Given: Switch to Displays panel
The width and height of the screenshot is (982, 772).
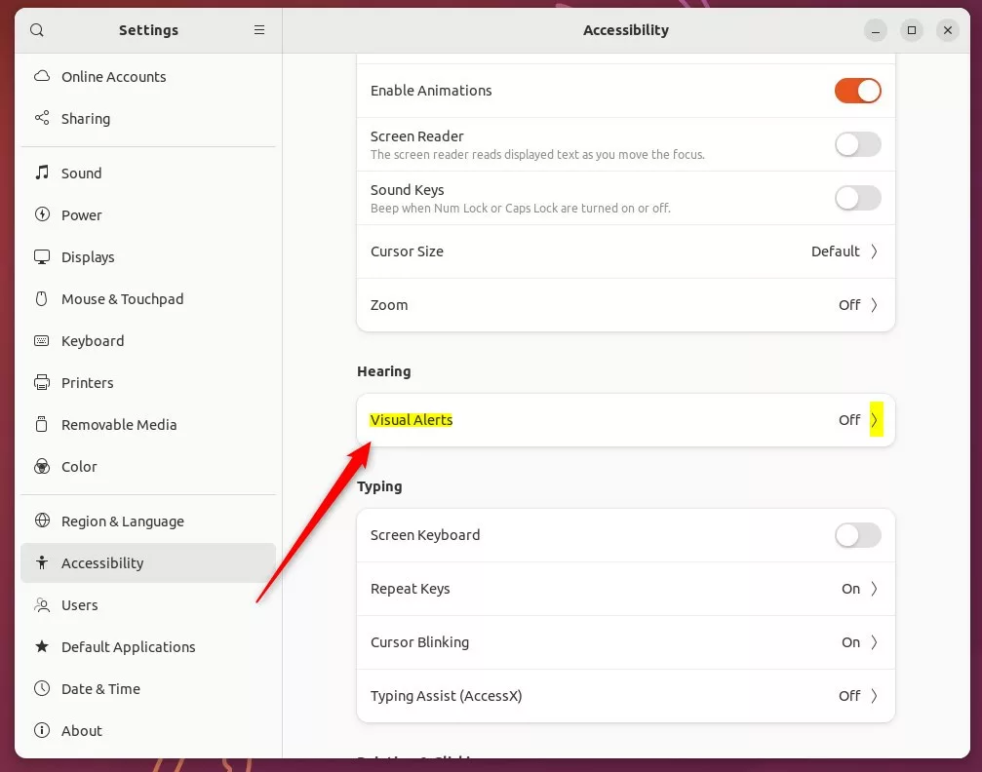Looking at the screenshot, I should (x=148, y=256).
